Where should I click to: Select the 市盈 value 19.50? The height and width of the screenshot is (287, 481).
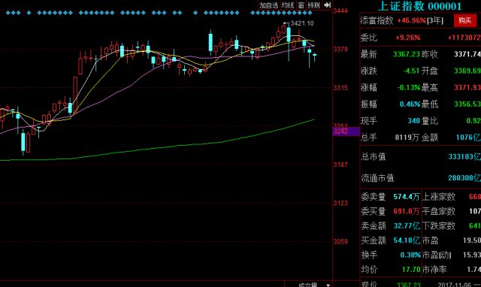tap(472, 240)
